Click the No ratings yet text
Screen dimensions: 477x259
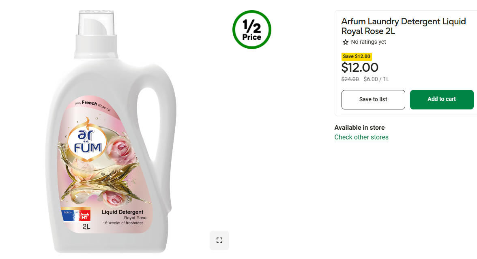368,42
